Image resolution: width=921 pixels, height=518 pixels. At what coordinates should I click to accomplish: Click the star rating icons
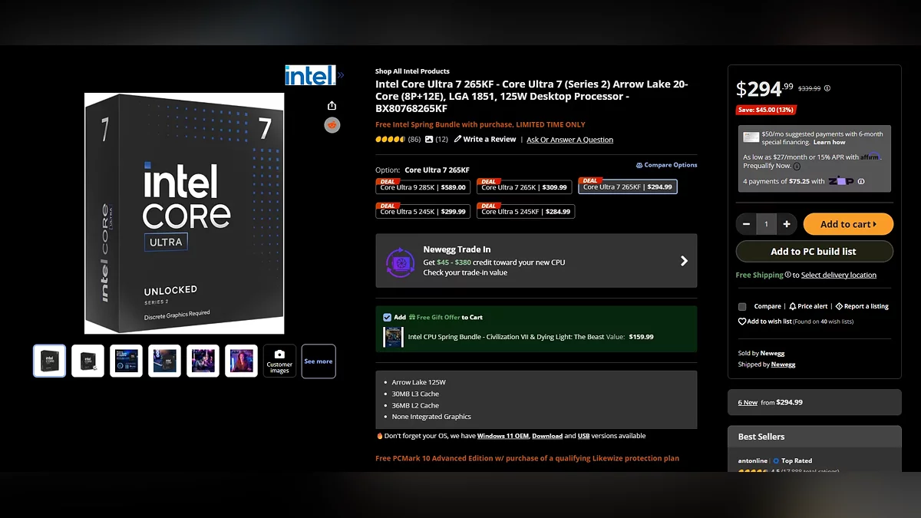pos(390,140)
